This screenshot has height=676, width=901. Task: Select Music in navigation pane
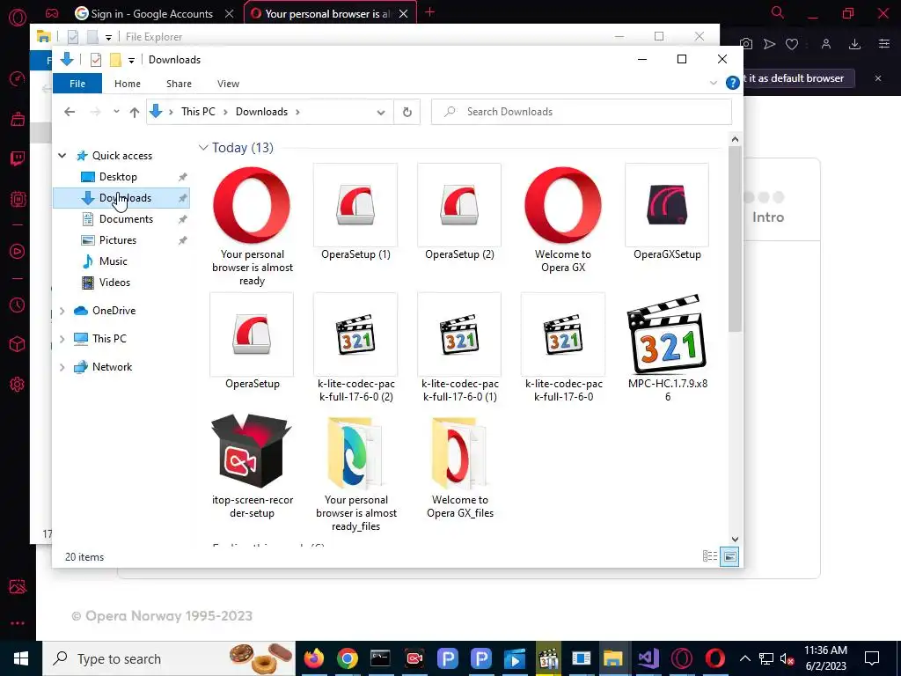[114, 261]
